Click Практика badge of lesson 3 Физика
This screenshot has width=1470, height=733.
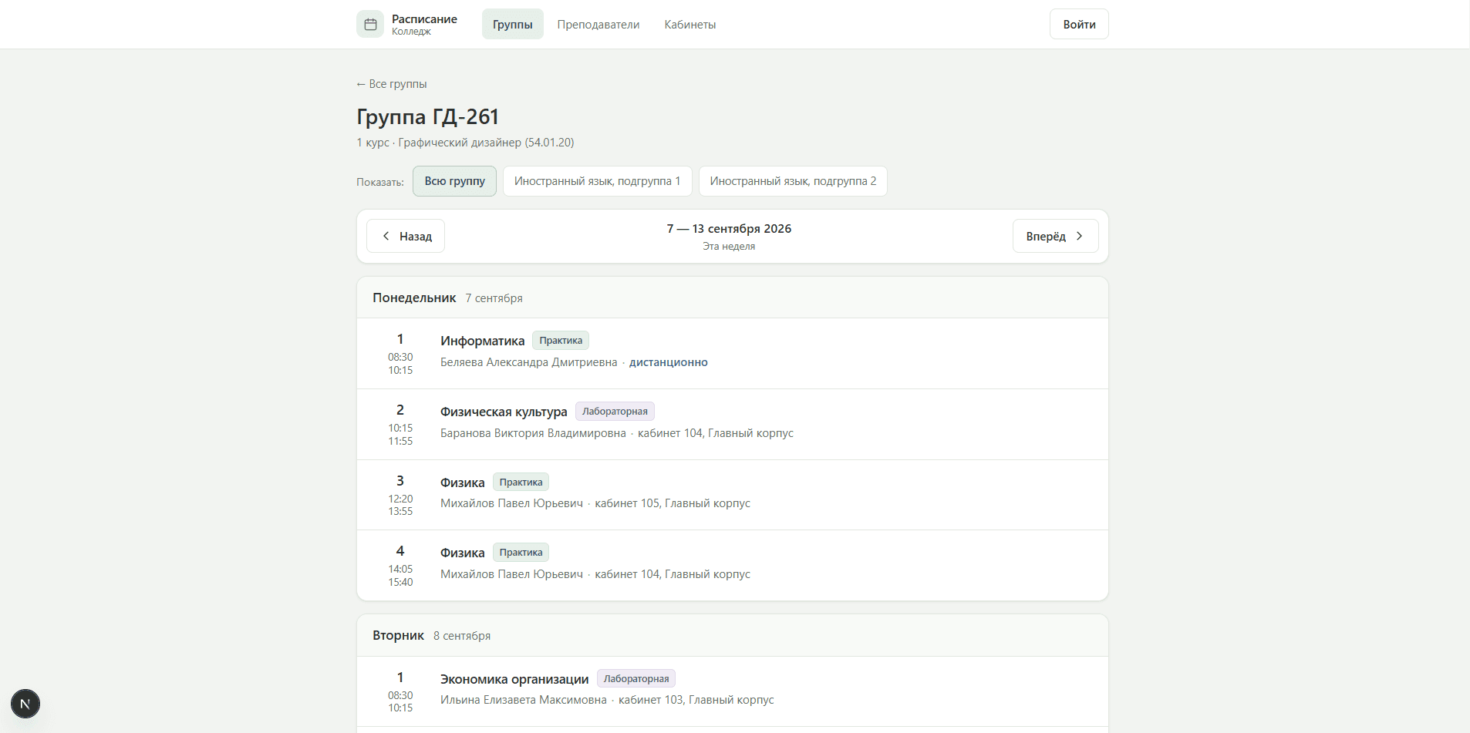tap(521, 483)
